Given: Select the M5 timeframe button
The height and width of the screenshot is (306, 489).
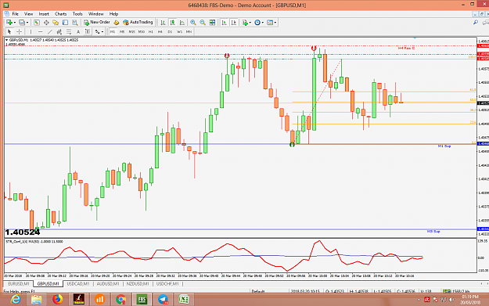Looking at the screenshot, I should point(122,31).
